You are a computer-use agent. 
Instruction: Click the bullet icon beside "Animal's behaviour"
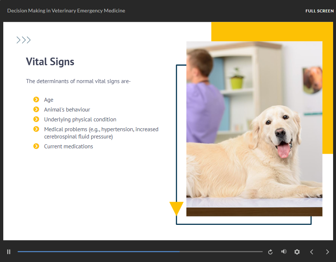pyautogui.click(x=36, y=109)
